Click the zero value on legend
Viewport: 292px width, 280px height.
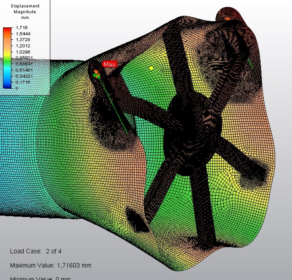17,88
